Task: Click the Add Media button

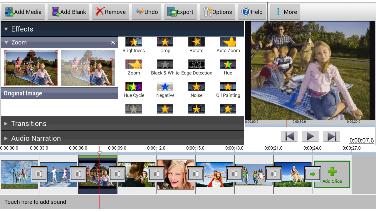Action: click(23, 12)
